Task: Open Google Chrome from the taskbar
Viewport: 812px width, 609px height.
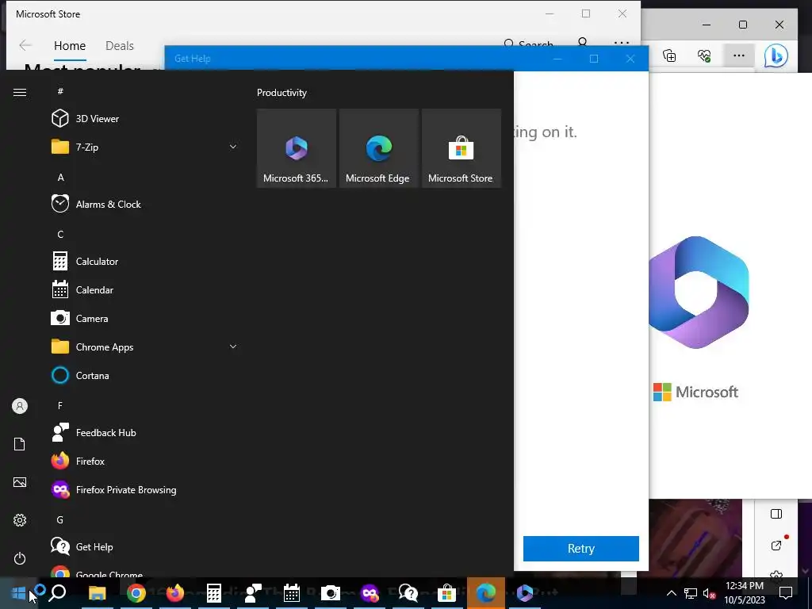Action: click(136, 593)
